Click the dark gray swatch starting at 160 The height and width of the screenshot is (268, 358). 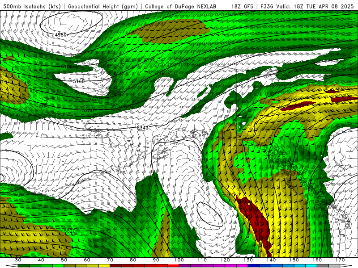point(323,266)
